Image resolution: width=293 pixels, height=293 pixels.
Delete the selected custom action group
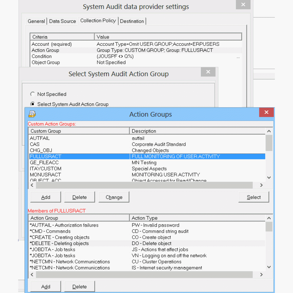(79, 197)
